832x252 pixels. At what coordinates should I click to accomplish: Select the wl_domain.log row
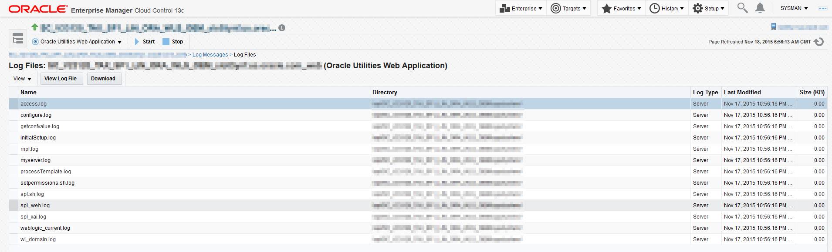pyautogui.click(x=418, y=239)
